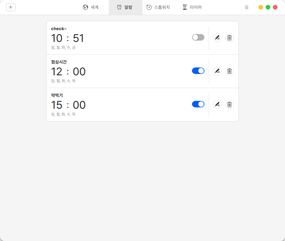The image size is (285, 241).
Task: Disable the 점심시간 alarm toggle
Action: 198,71
